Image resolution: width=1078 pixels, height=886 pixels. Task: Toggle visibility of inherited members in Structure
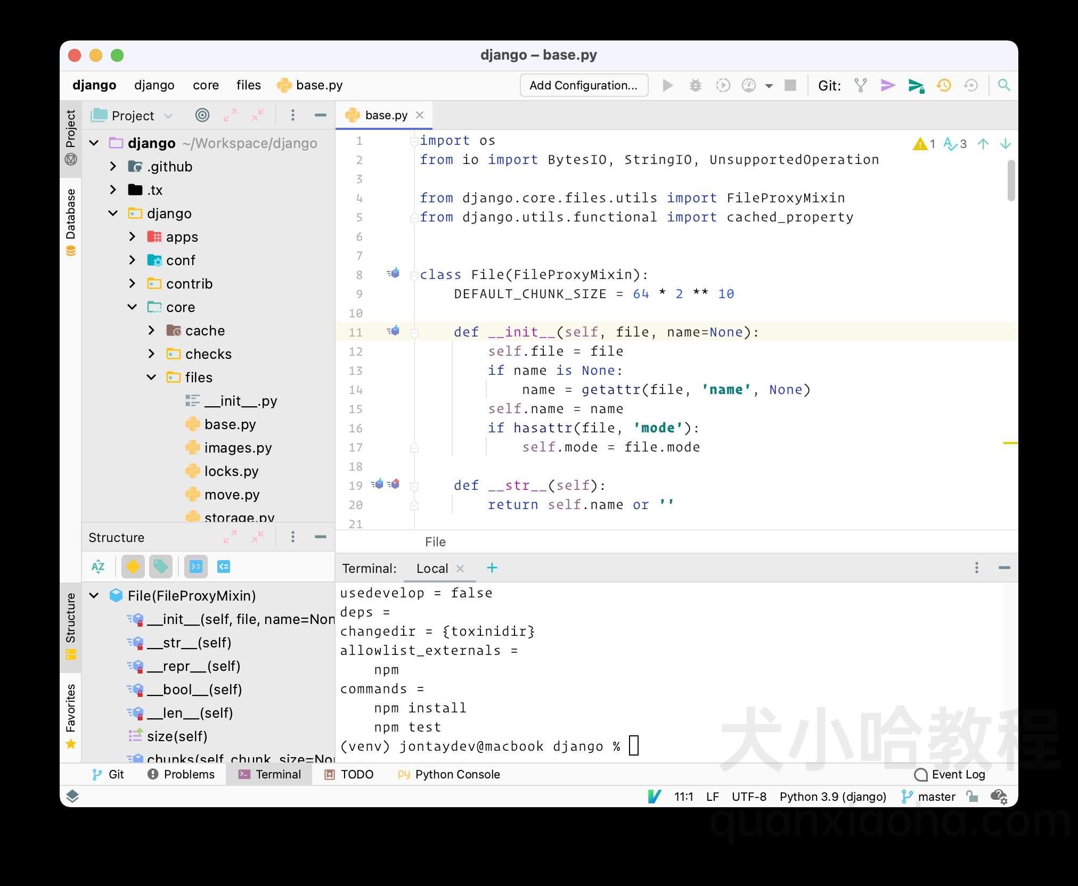[224, 568]
